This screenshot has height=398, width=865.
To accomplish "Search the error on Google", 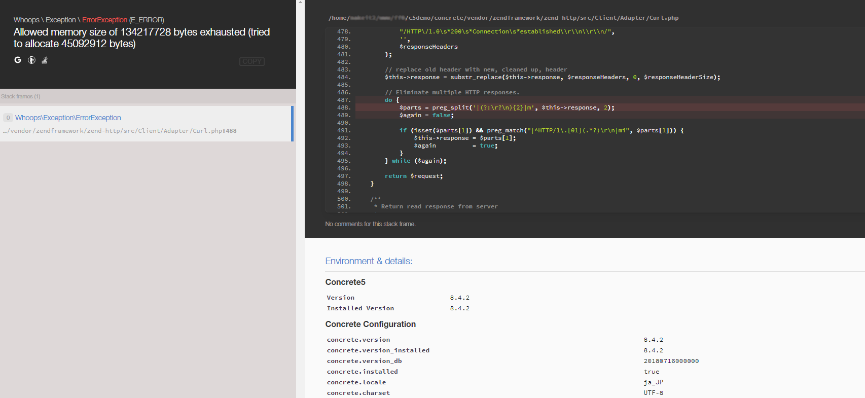I will click(x=18, y=60).
